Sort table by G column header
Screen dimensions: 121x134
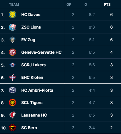86,5
